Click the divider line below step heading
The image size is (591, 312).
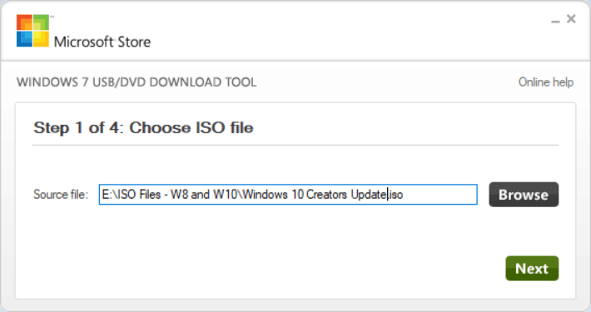pyautogui.click(x=295, y=145)
